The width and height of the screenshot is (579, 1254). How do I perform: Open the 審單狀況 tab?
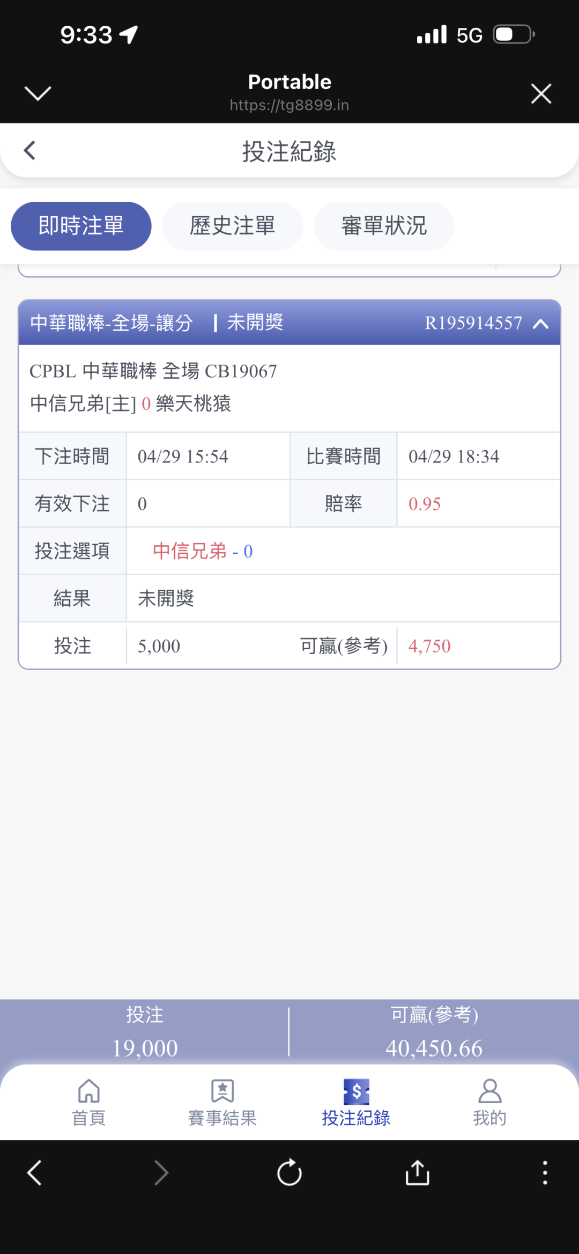point(384,226)
